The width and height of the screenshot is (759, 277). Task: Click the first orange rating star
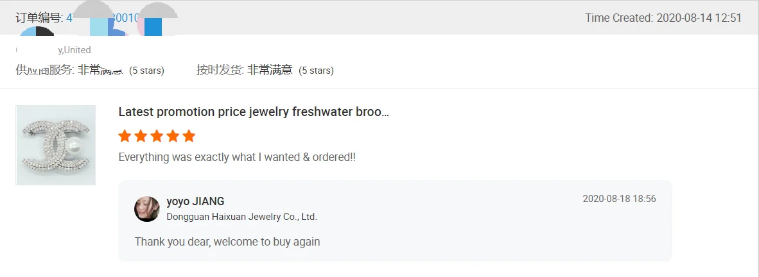pyautogui.click(x=125, y=136)
